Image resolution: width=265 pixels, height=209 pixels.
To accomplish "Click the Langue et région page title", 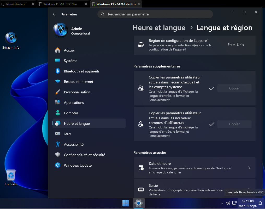I will [x=225, y=28].
